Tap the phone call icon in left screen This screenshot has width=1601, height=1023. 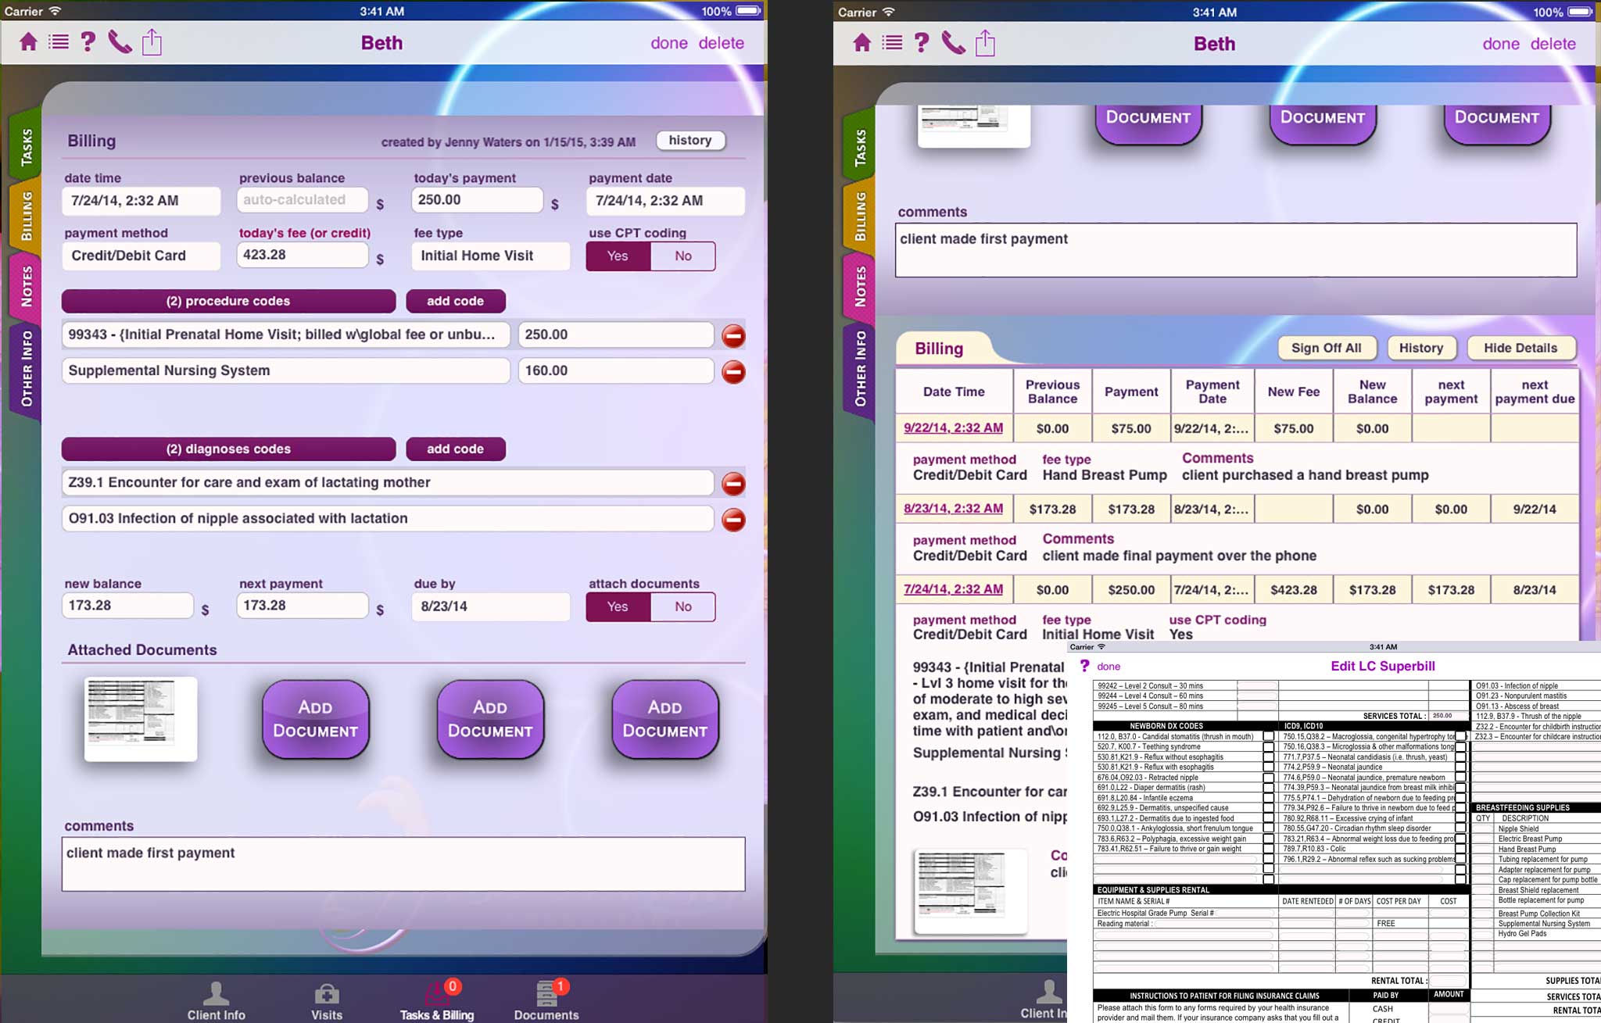120,42
